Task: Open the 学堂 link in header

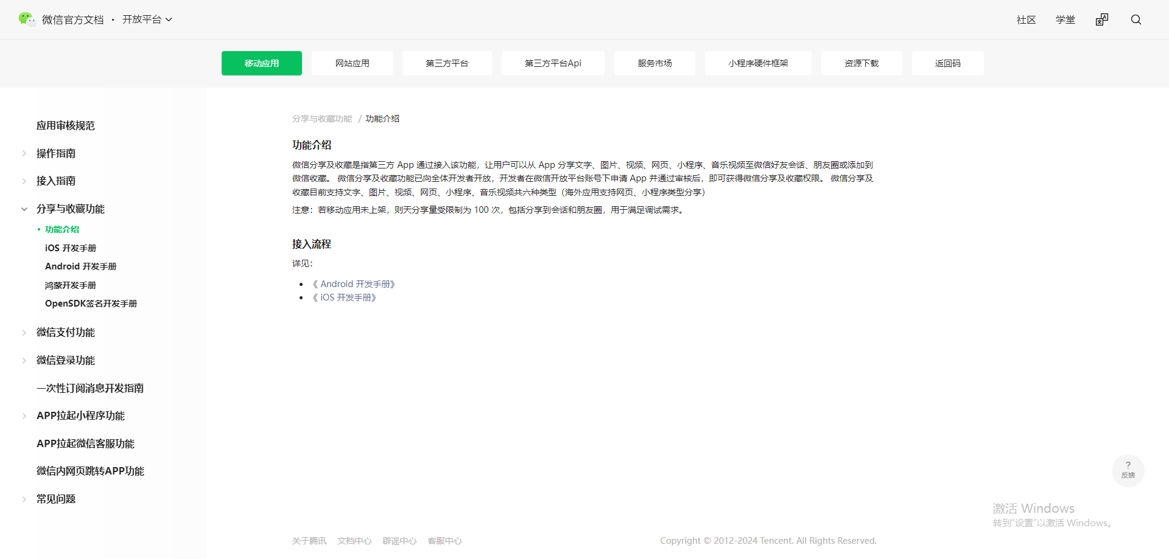Action: coord(1065,19)
